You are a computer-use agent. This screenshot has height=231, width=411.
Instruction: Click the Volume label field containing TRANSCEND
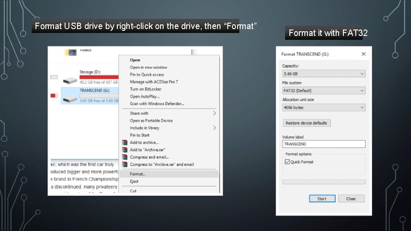point(324,144)
